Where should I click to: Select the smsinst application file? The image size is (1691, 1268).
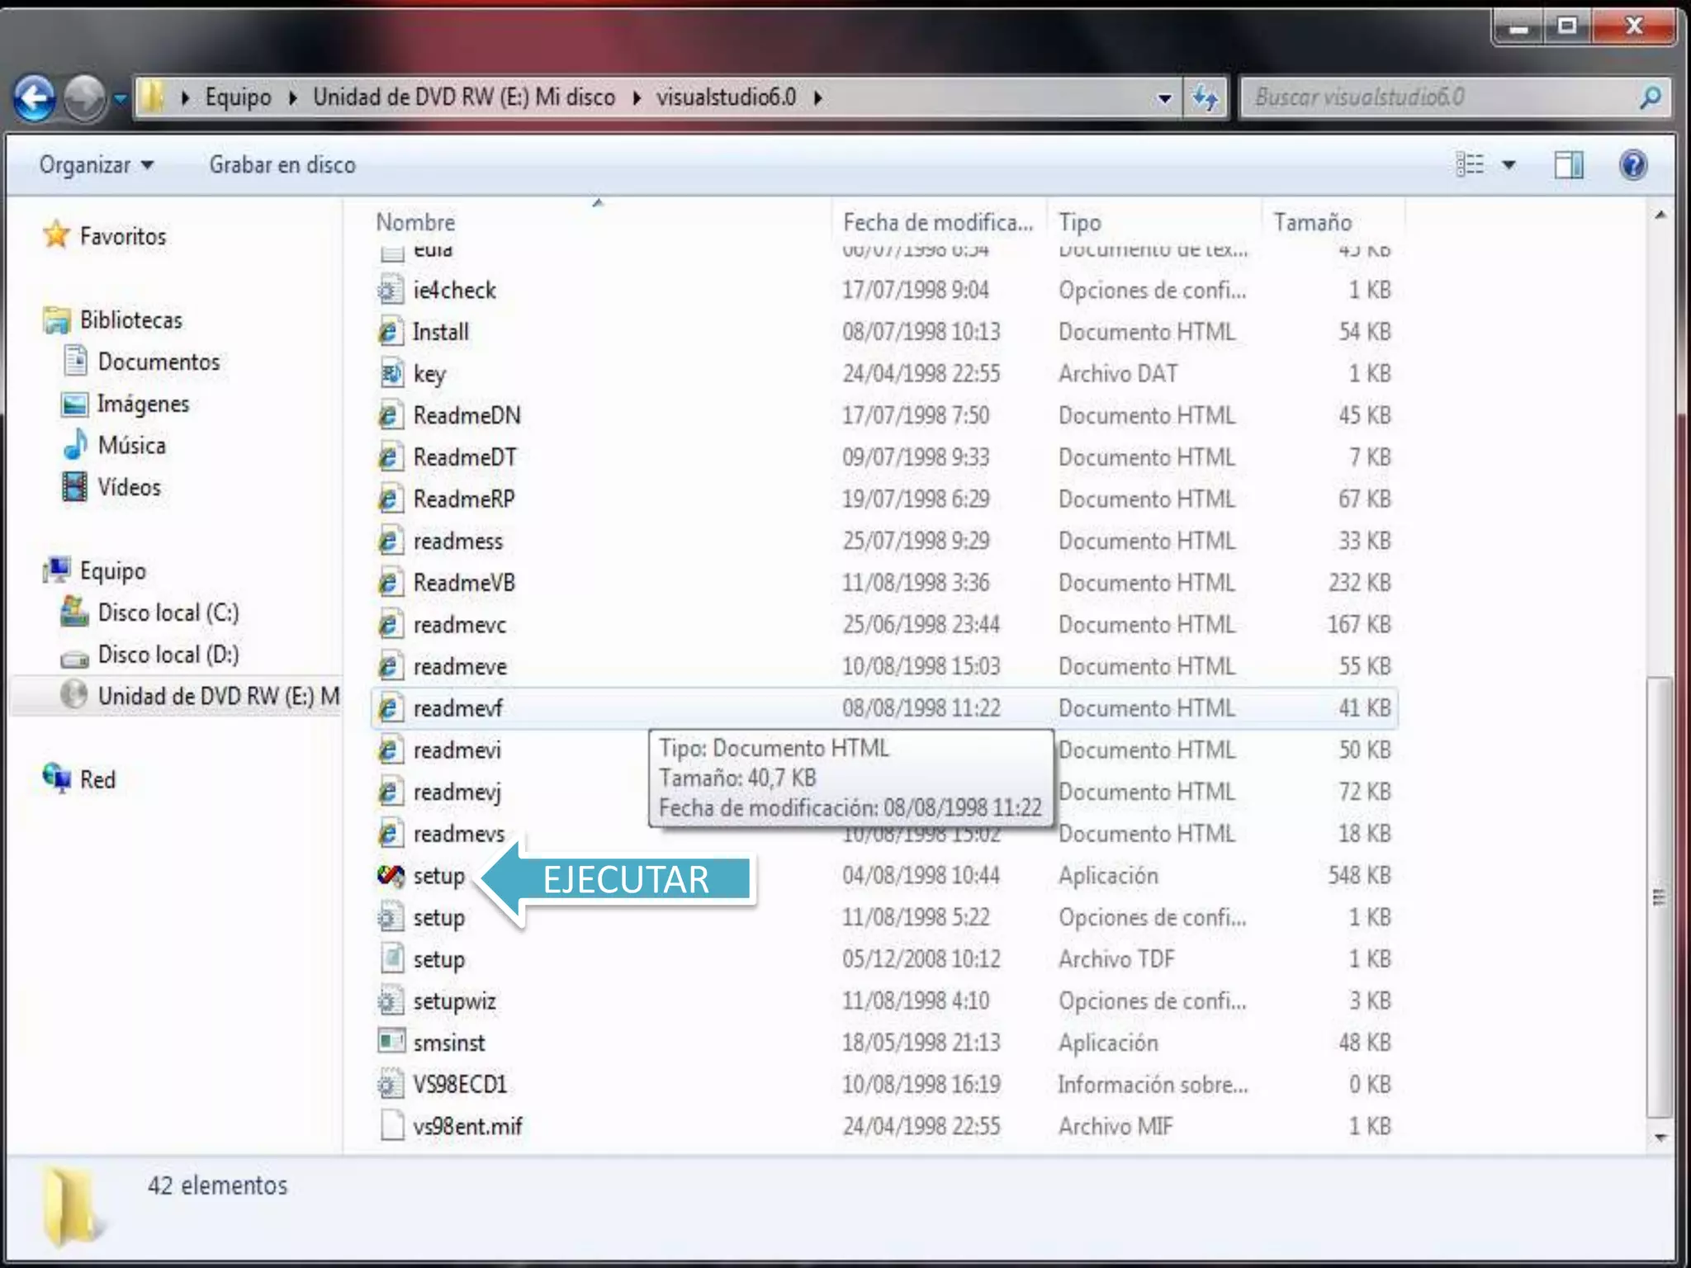pyautogui.click(x=449, y=1043)
